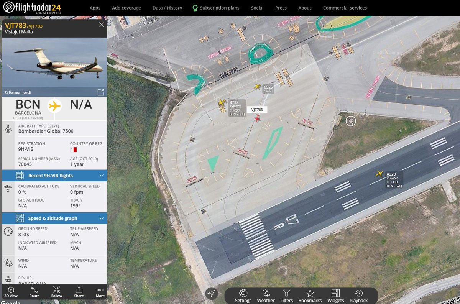Open Filters
Image resolution: width=460 pixels, height=304 pixels.
pyautogui.click(x=286, y=296)
